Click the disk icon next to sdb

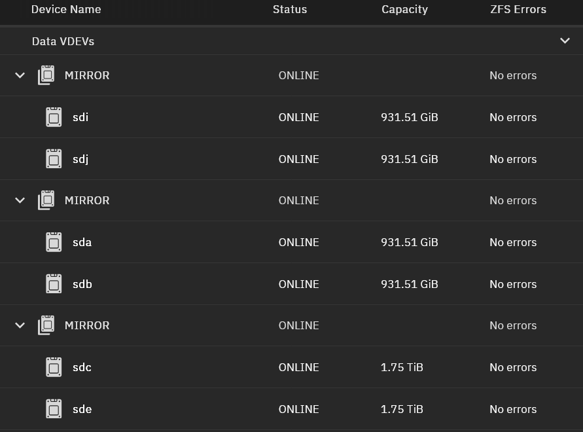[54, 284]
